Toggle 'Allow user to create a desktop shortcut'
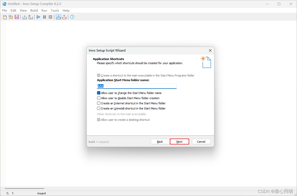Image resolution: width=297 pixels, height=196 pixels. [x=99, y=120]
